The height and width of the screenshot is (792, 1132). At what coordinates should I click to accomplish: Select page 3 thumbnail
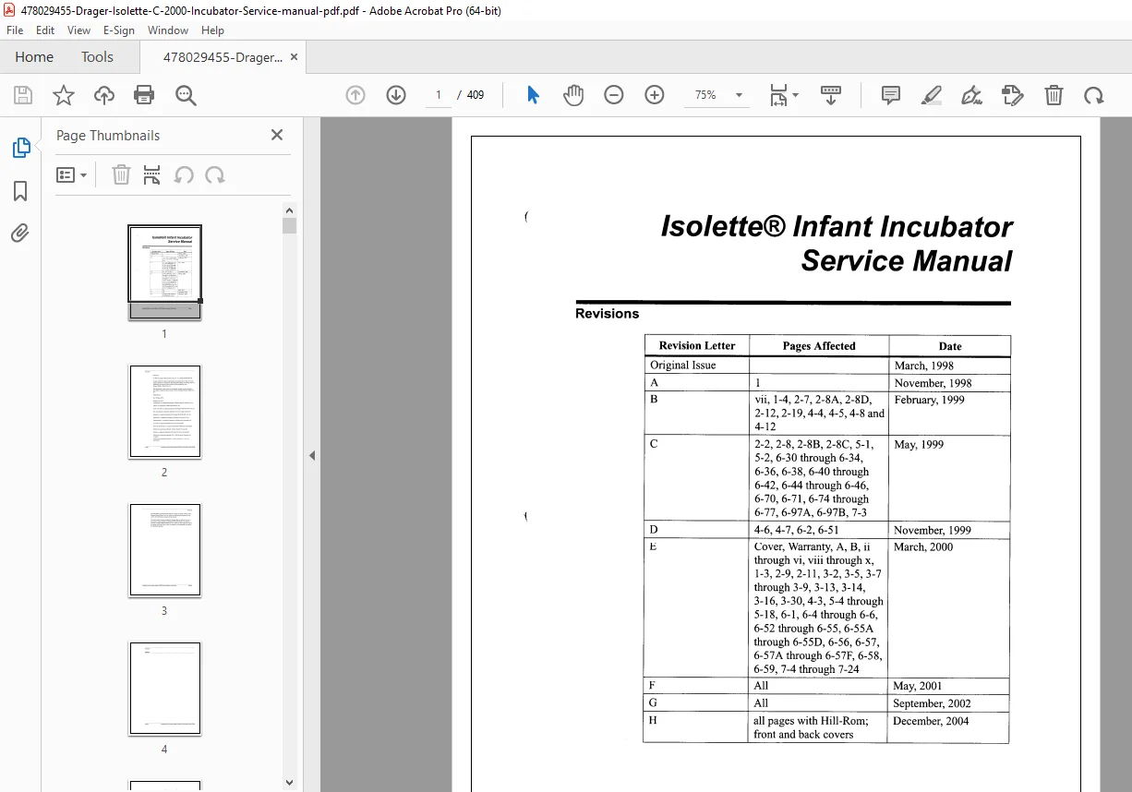coord(164,550)
